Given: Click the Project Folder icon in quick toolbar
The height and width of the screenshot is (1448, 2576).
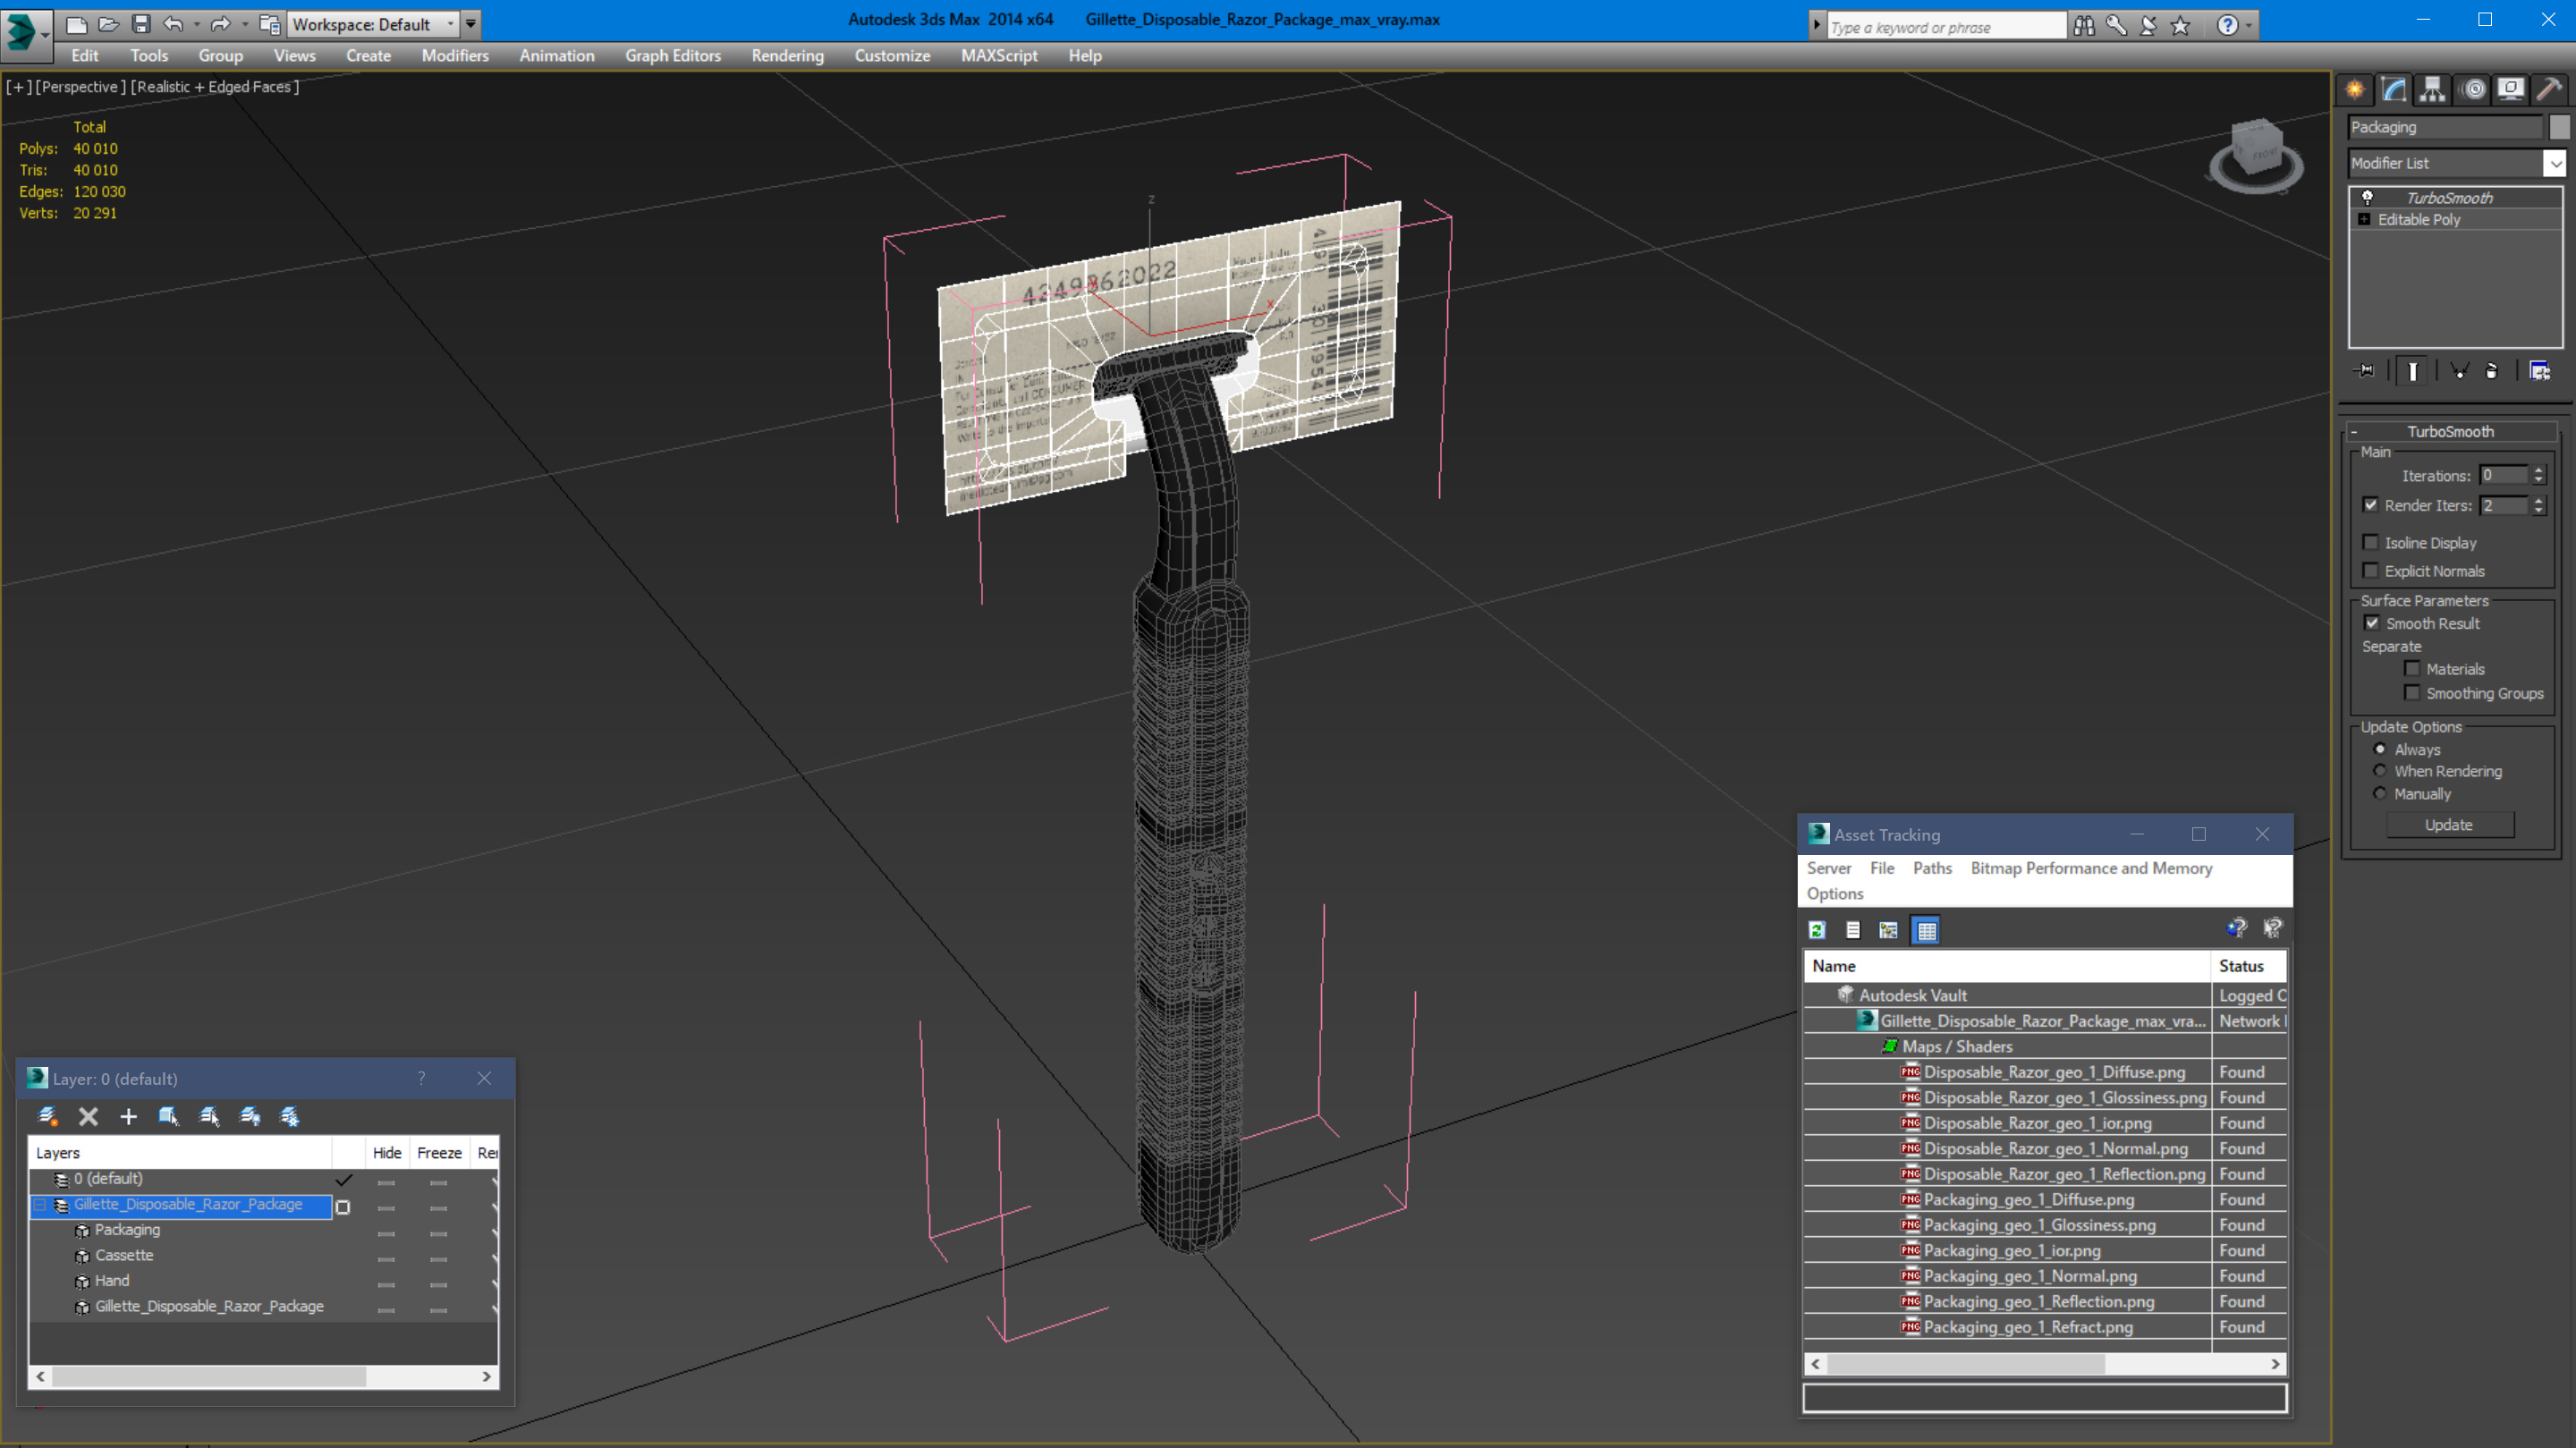Looking at the screenshot, I should [x=269, y=24].
